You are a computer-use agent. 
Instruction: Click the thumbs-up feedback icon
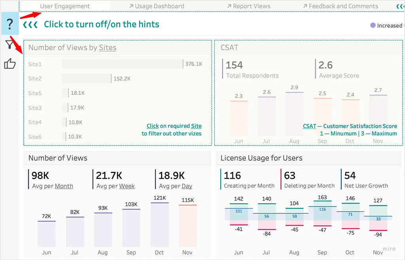click(10, 64)
